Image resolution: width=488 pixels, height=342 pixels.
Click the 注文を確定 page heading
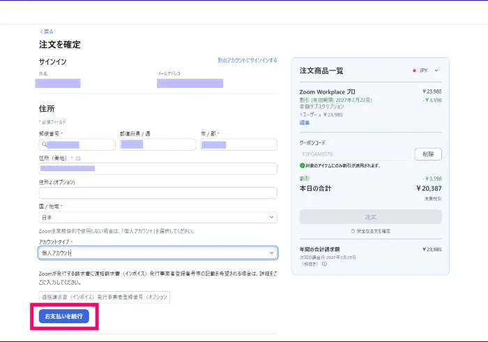60,45
